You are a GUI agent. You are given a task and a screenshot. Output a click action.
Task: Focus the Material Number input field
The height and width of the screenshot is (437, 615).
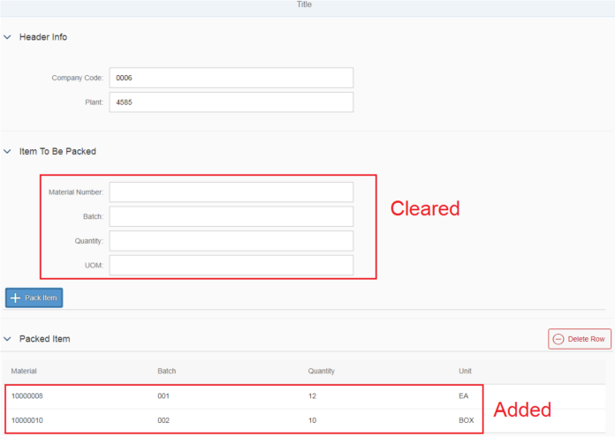[x=231, y=192]
